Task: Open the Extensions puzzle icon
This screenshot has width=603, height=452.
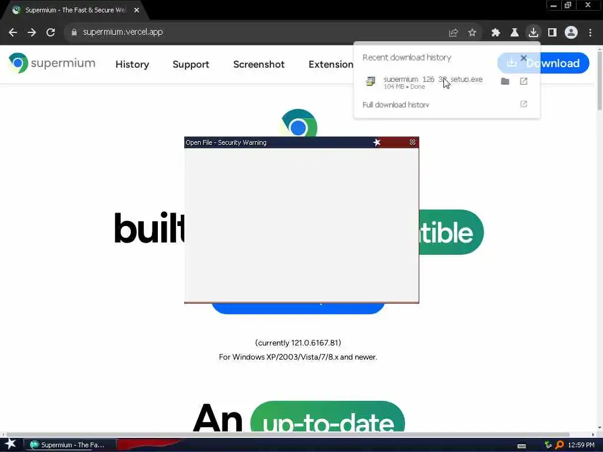Action: point(496,32)
